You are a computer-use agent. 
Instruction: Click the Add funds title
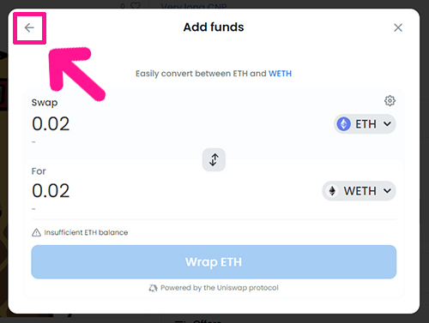[214, 27]
